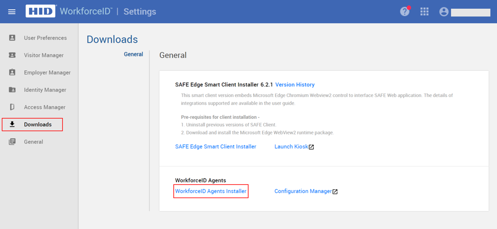Image resolution: width=497 pixels, height=229 pixels.
Task: Download the WorkforceID Agents Installer
Action: [211, 191]
